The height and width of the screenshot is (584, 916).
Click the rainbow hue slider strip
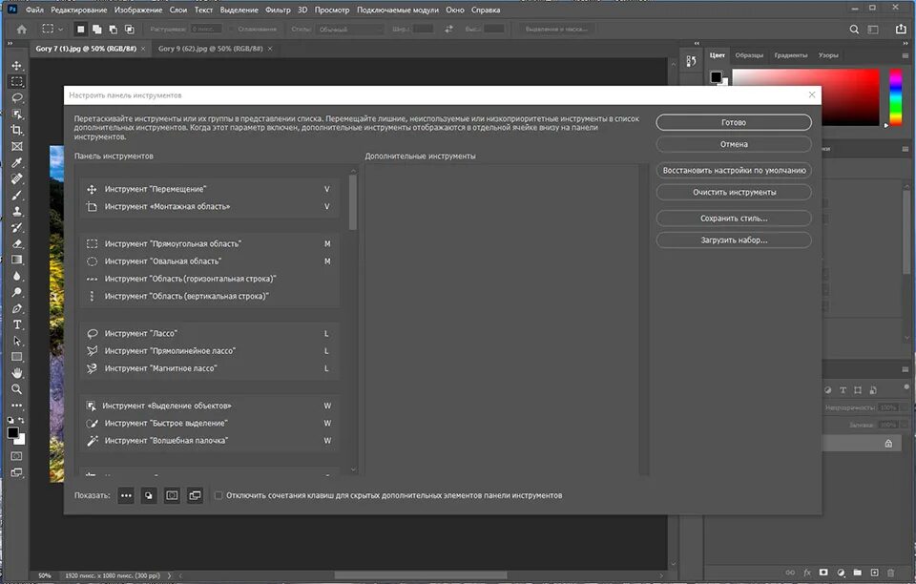[896, 96]
